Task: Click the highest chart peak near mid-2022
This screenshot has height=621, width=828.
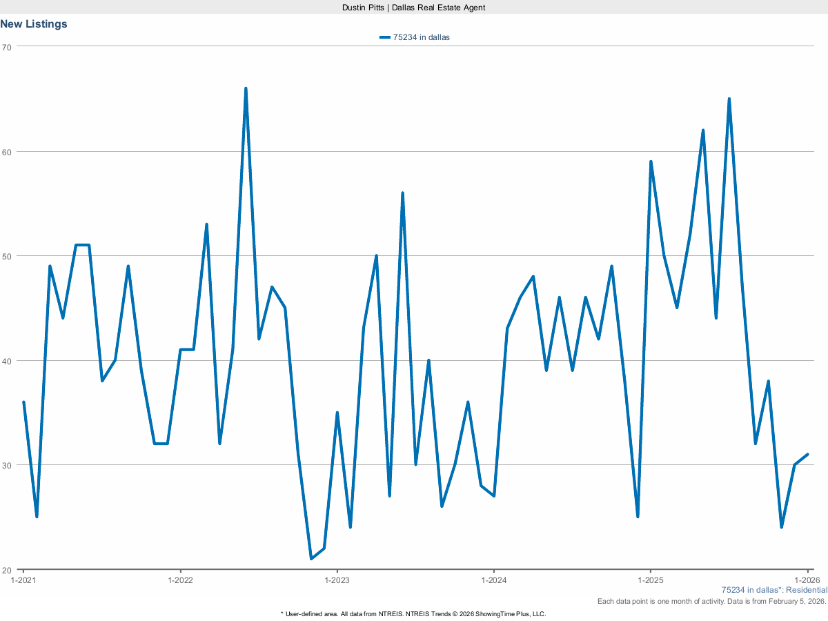Action: tap(246, 88)
